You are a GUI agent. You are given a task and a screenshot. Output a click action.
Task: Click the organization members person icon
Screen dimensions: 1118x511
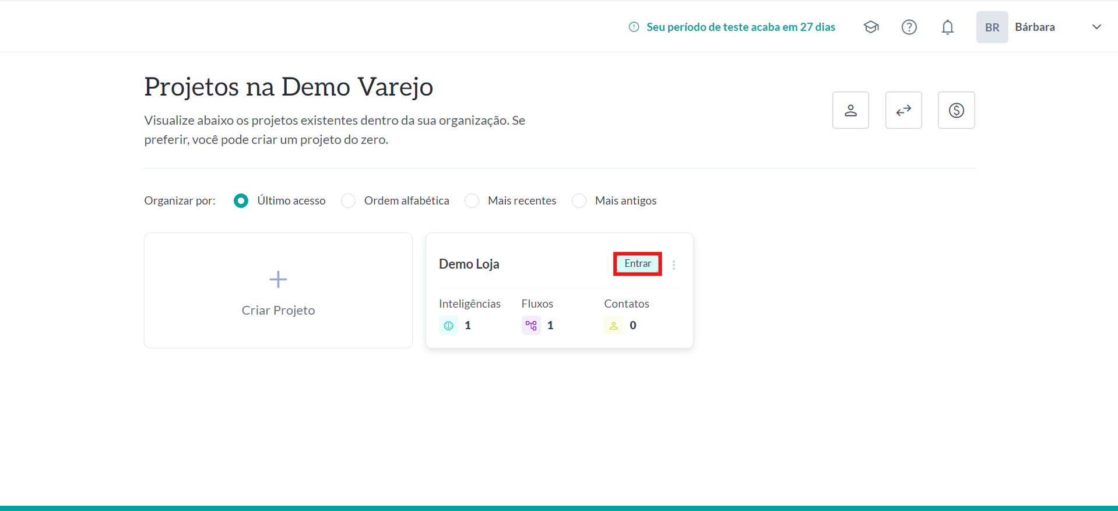click(850, 110)
